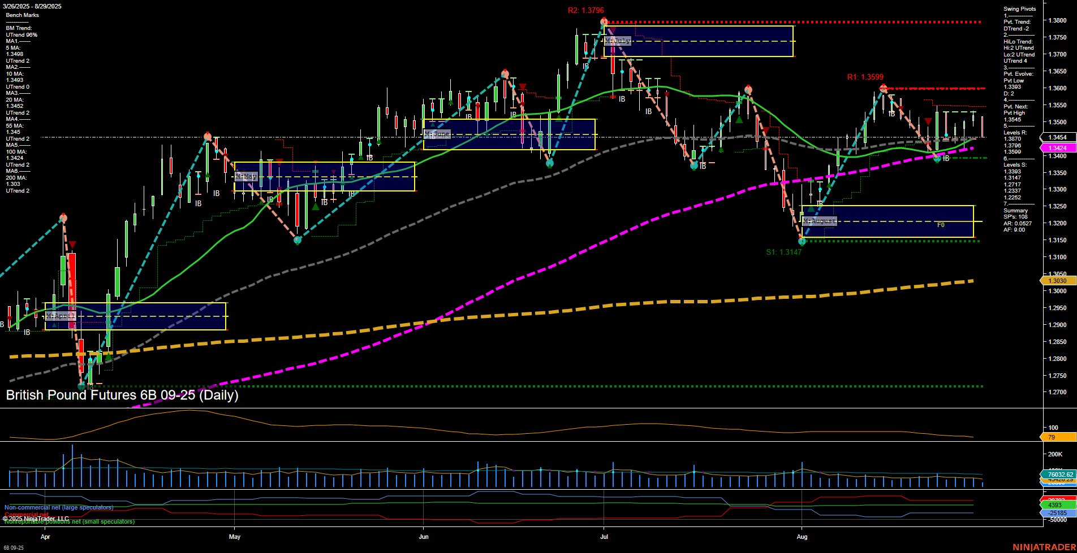Click the May label on time axis
The width and height of the screenshot is (1077, 553).
235,537
